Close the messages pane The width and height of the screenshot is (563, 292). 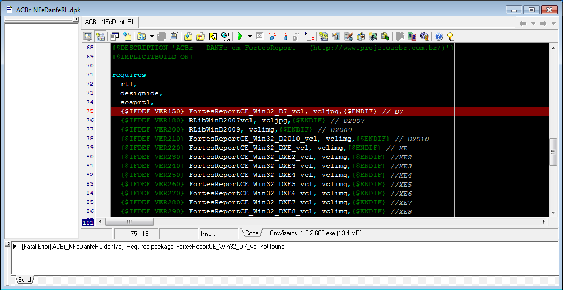[7, 244]
